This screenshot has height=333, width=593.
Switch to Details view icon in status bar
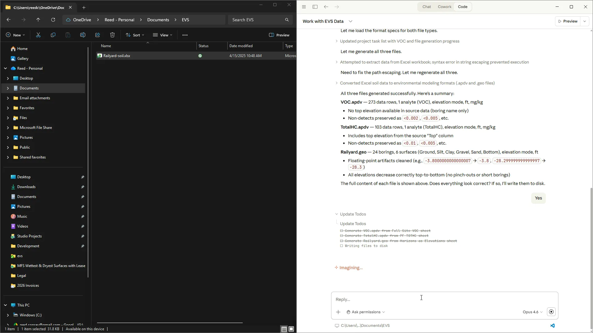click(284, 329)
